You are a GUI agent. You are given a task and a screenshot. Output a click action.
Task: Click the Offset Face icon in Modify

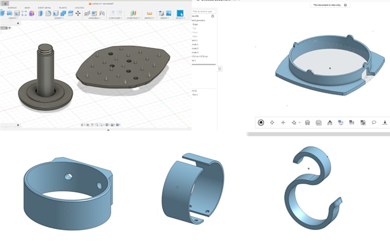click(71, 13)
